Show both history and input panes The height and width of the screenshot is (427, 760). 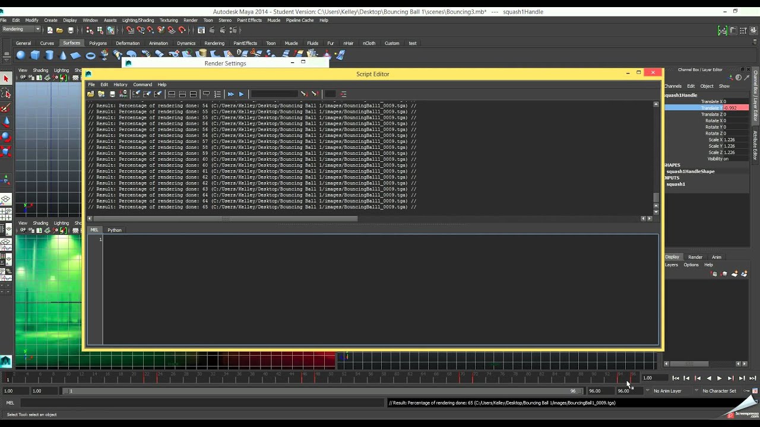pos(193,94)
